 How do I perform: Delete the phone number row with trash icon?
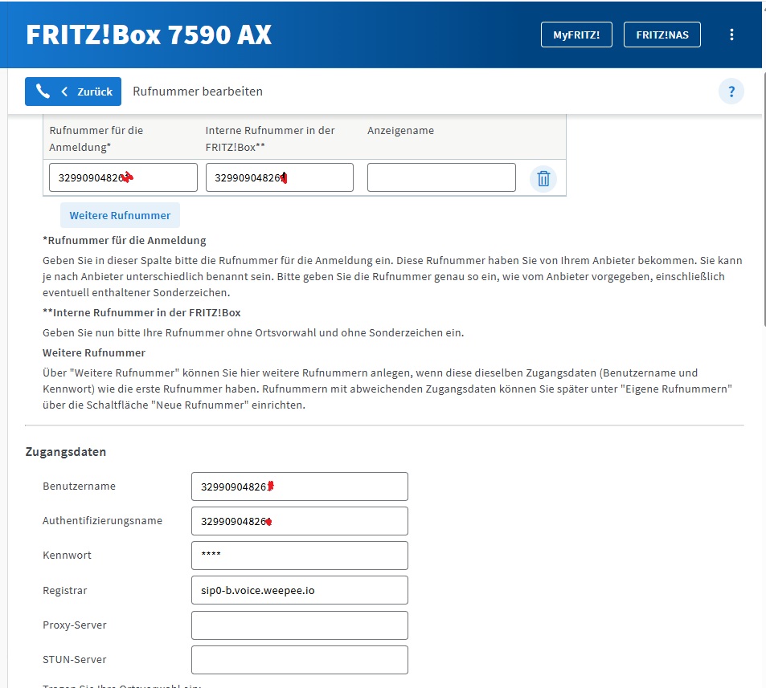[543, 178]
